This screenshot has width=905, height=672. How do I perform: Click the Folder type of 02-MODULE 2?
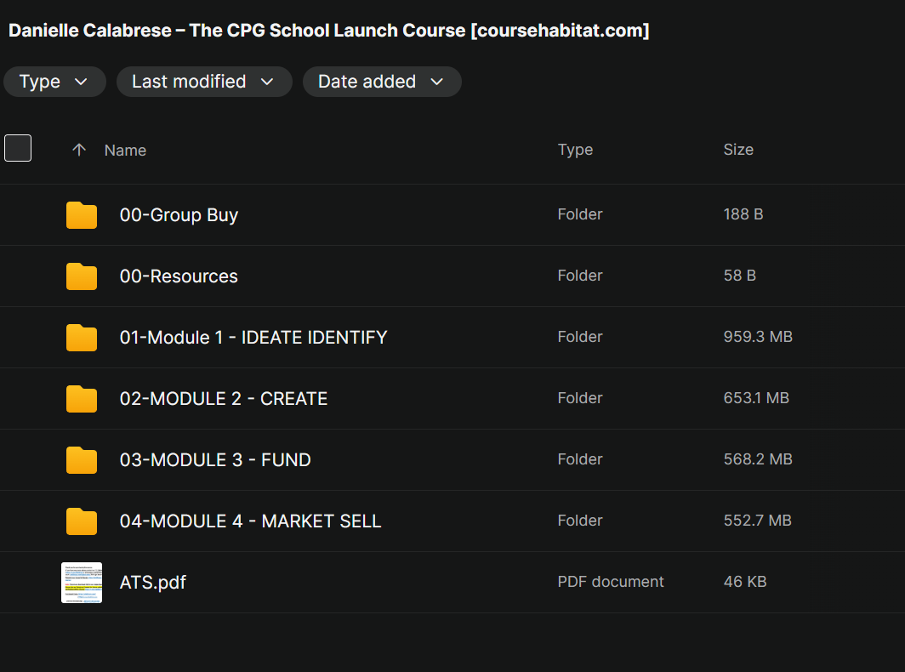580,398
